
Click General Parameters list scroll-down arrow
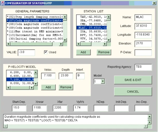click(x=65, y=40)
